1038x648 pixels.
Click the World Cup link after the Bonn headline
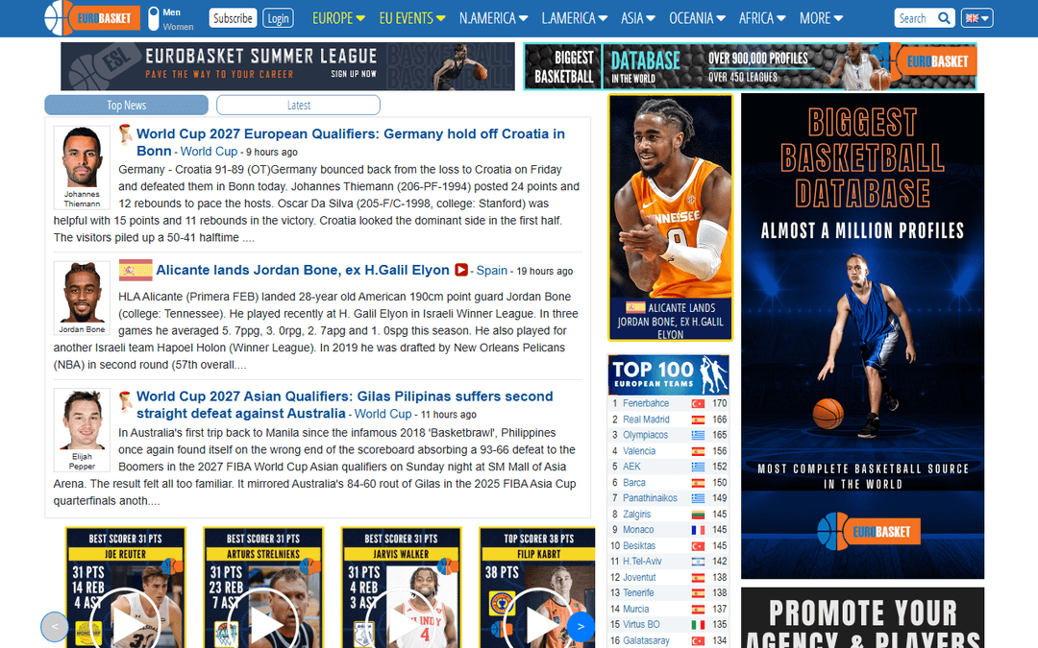coord(209,152)
